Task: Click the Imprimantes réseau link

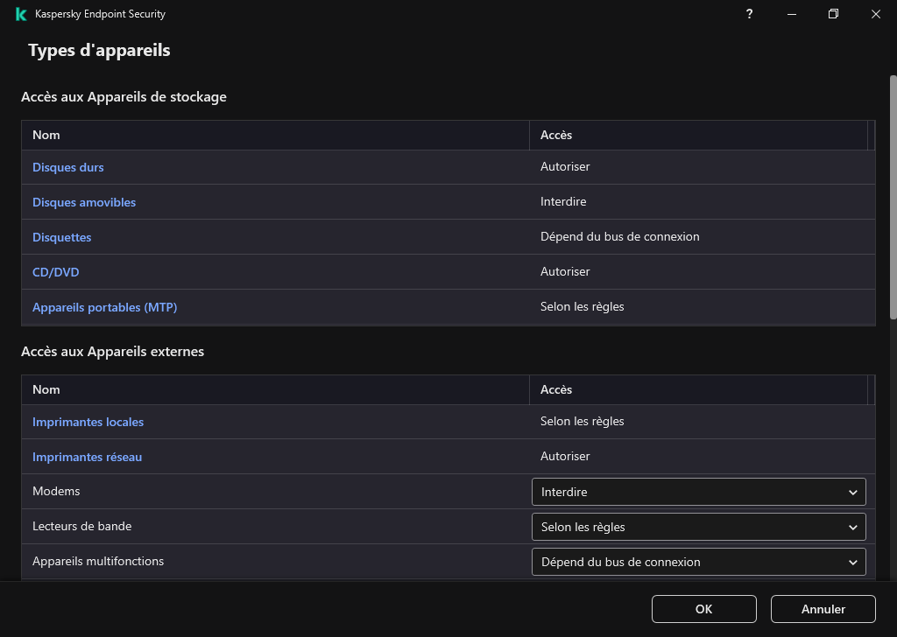Action: (87, 457)
